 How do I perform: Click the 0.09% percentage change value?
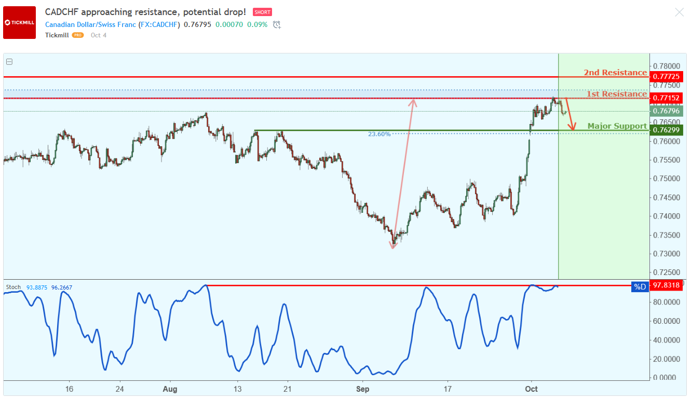click(x=257, y=24)
